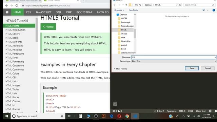
Task: Click the smiley feedback icon
Action: [210, 111]
